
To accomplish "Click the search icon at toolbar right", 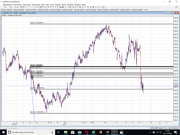I will pyautogui.click(x=177, y=7).
